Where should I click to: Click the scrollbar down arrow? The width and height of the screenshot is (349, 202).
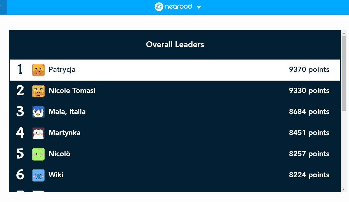[344, 189]
